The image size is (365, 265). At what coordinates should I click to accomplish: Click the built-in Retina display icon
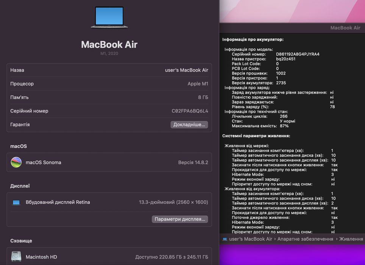tap(16, 203)
